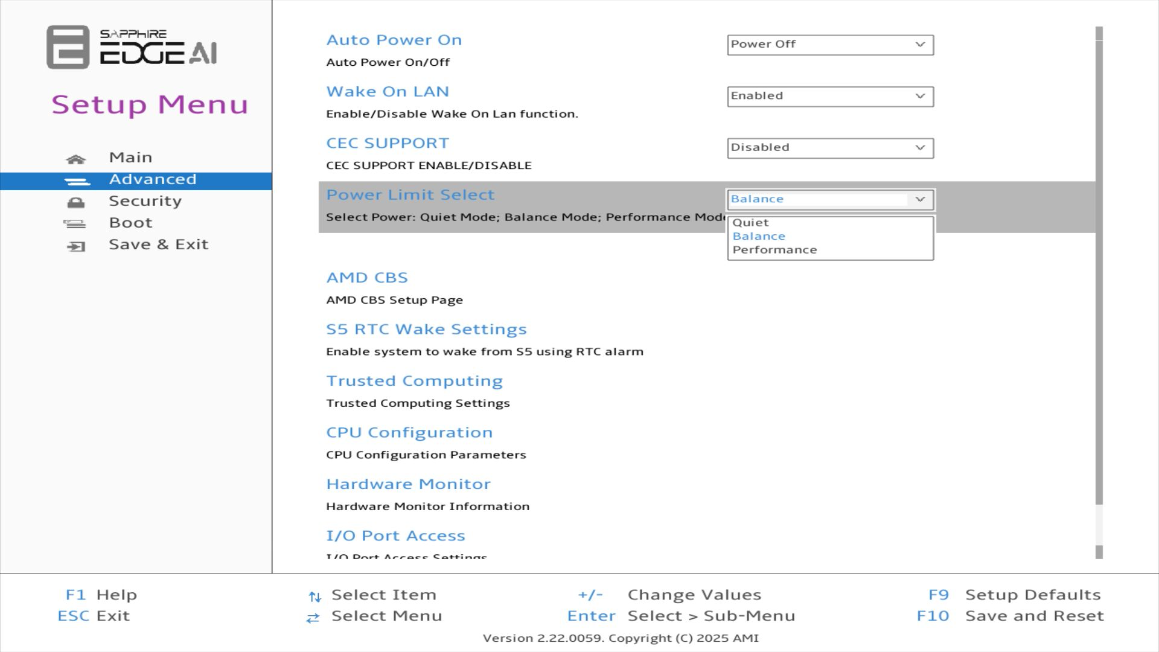Click the padlock icon beside Security
The width and height of the screenshot is (1159, 652).
pyautogui.click(x=75, y=202)
